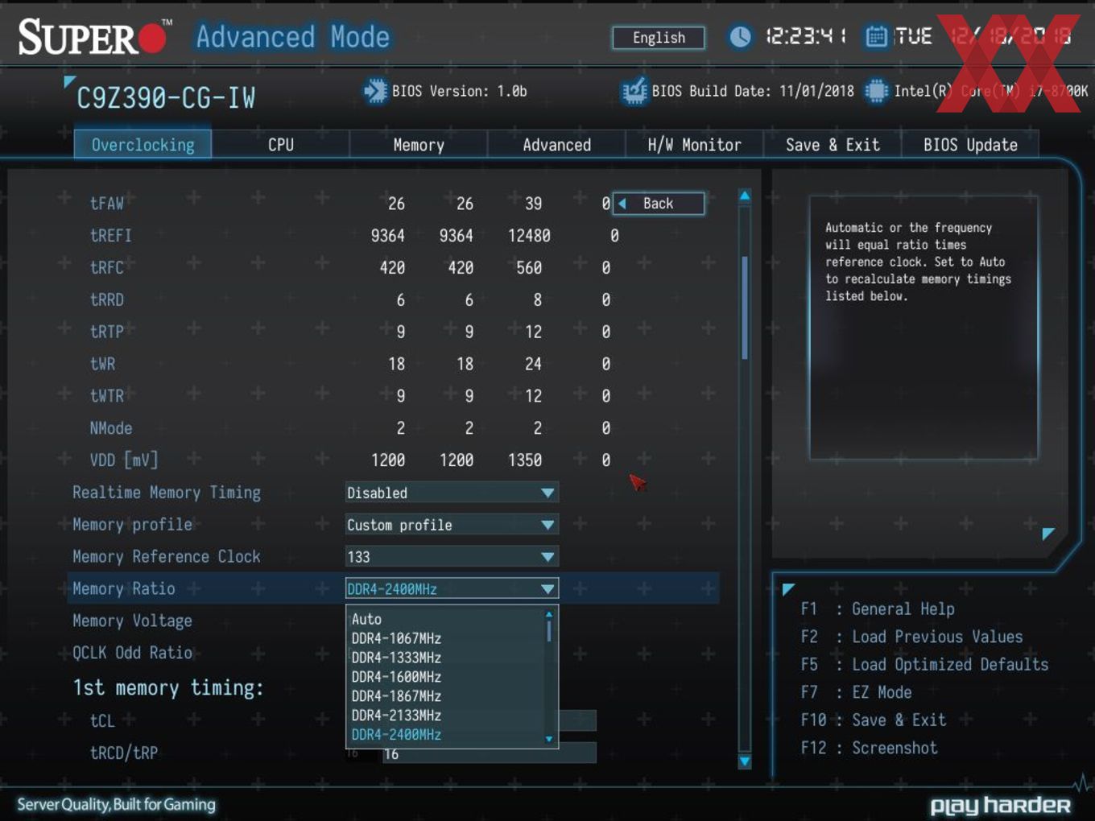This screenshot has width=1095, height=821.
Task: Select the Memory Ratio label
Action: [124, 588]
